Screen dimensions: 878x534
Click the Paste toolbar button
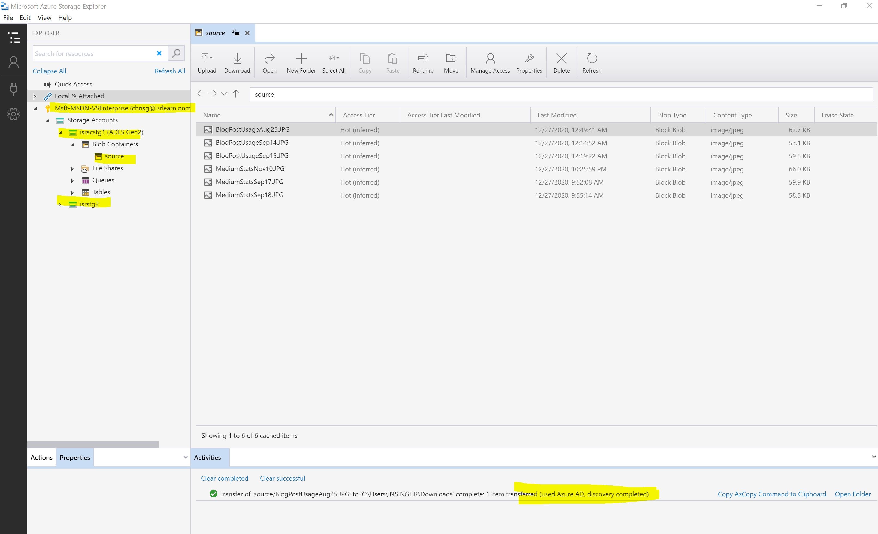[393, 63]
